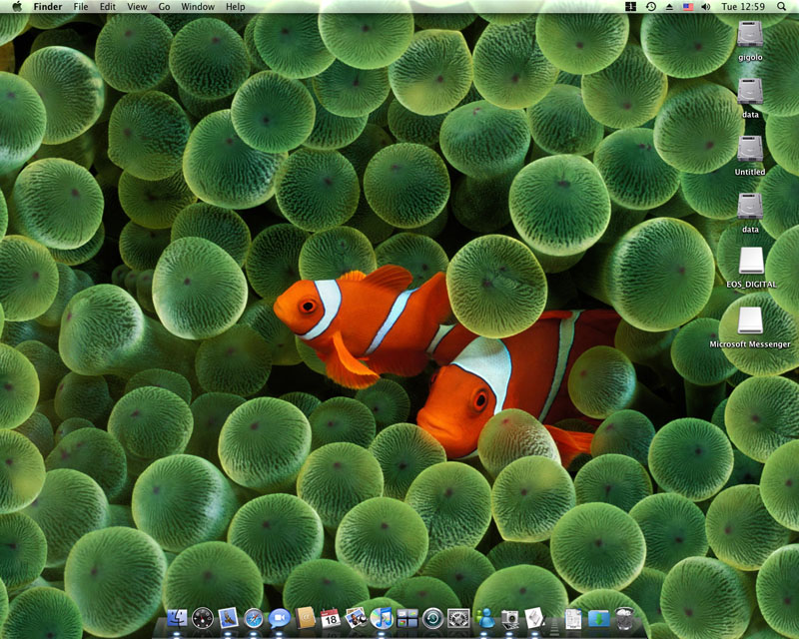The image size is (799, 639).
Task: Launch Microsoft Messenger from the Dock
Action: tap(484, 618)
